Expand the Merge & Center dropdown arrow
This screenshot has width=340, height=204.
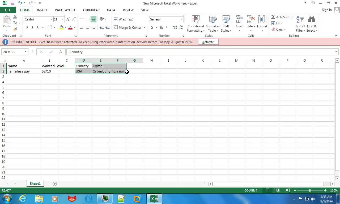144,27
